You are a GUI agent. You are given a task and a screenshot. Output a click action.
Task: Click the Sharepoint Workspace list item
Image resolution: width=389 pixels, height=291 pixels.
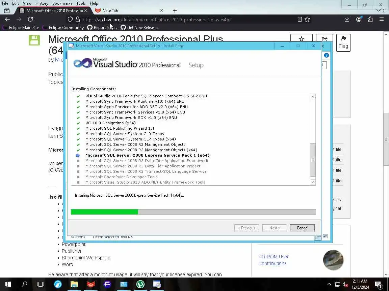pyautogui.click(x=86, y=258)
